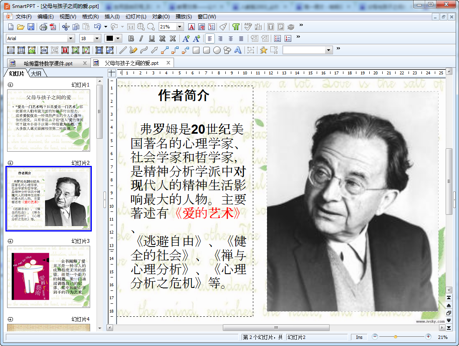
Task: Click the Cut scissors icon
Action: point(66,27)
